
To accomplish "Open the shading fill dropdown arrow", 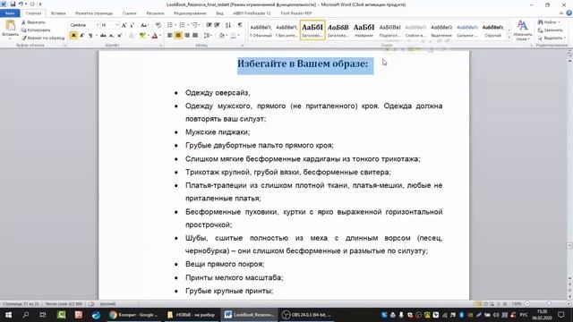I will (227, 36).
